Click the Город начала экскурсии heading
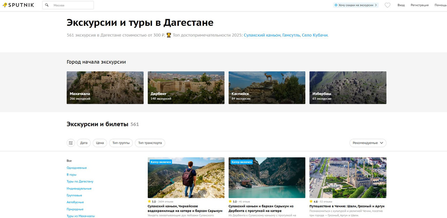The height and width of the screenshot is (218, 447). 96,62
